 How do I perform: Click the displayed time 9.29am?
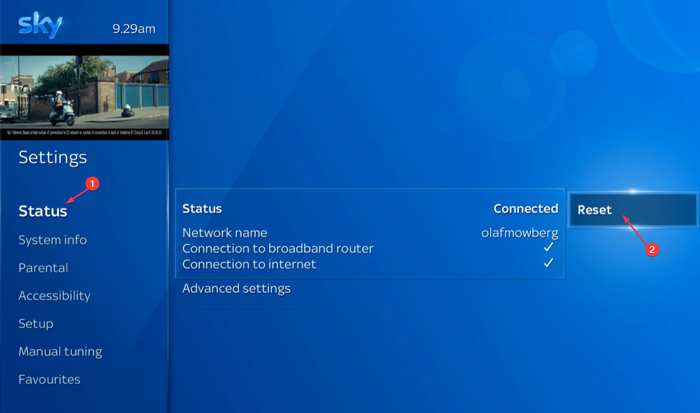pyautogui.click(x=134, y=28)
